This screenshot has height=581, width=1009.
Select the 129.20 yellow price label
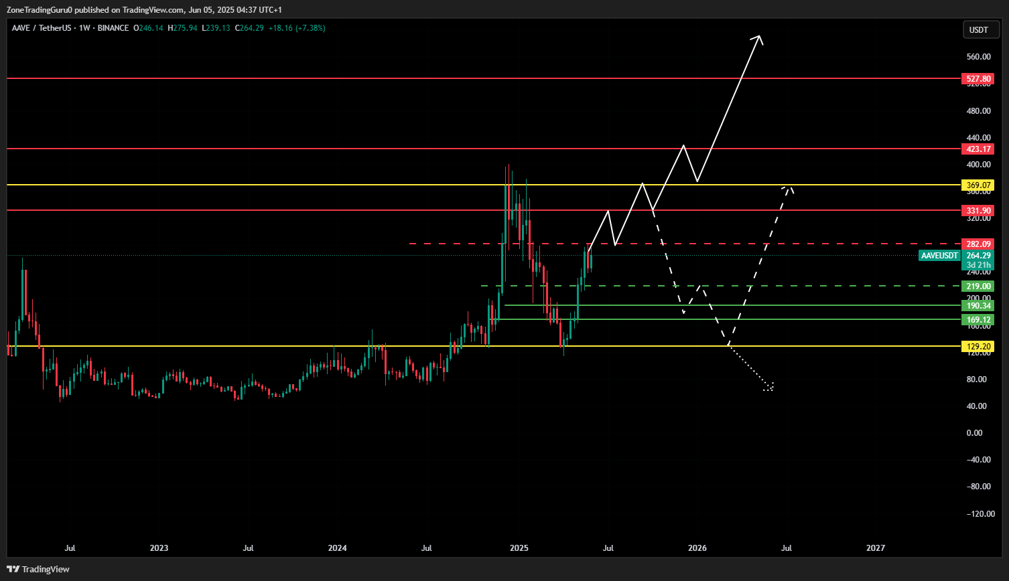[x=978, y=347]
